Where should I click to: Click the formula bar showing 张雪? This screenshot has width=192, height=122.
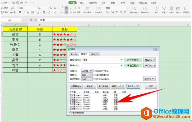click(115, 20)
